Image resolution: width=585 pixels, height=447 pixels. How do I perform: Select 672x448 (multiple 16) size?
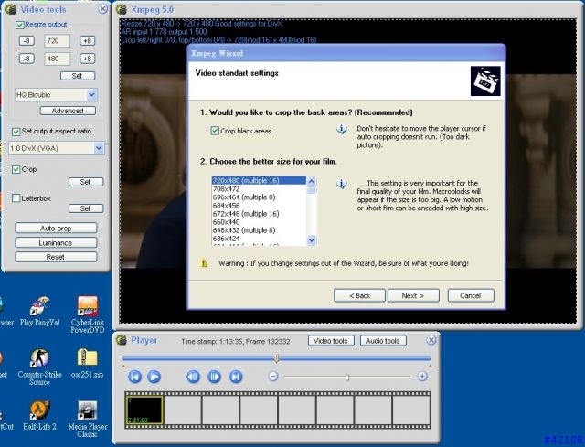(x=259, y=214)
